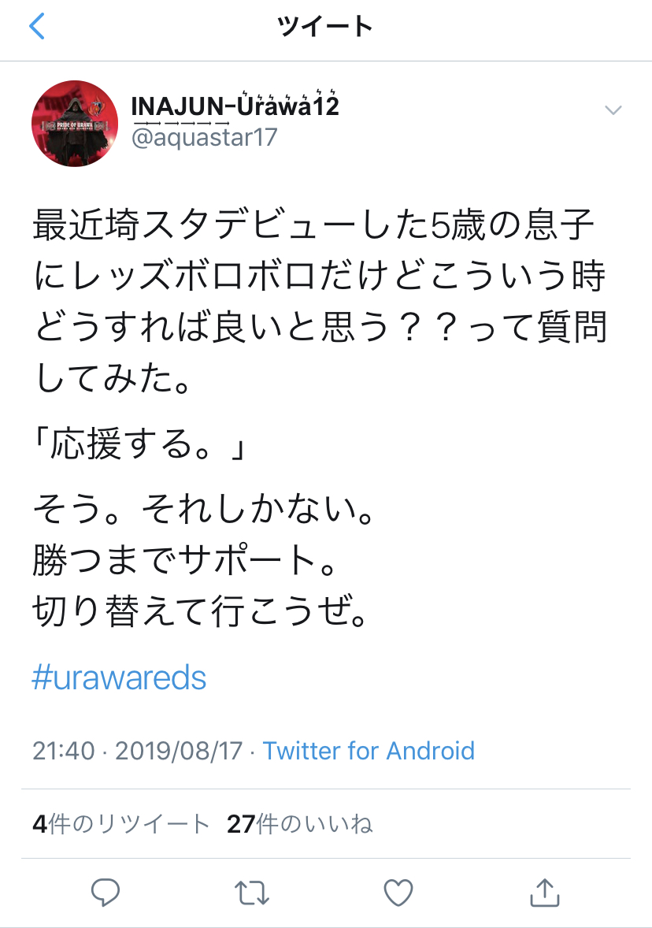Open the #urawareds hashtag

(x=119, y=677)
